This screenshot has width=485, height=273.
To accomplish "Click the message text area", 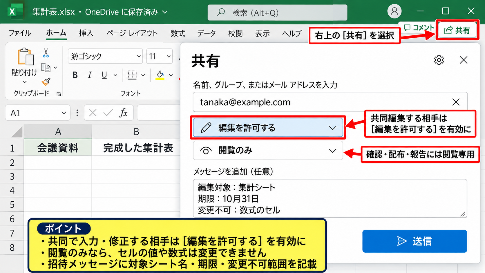I will click(x=330, y=198).
